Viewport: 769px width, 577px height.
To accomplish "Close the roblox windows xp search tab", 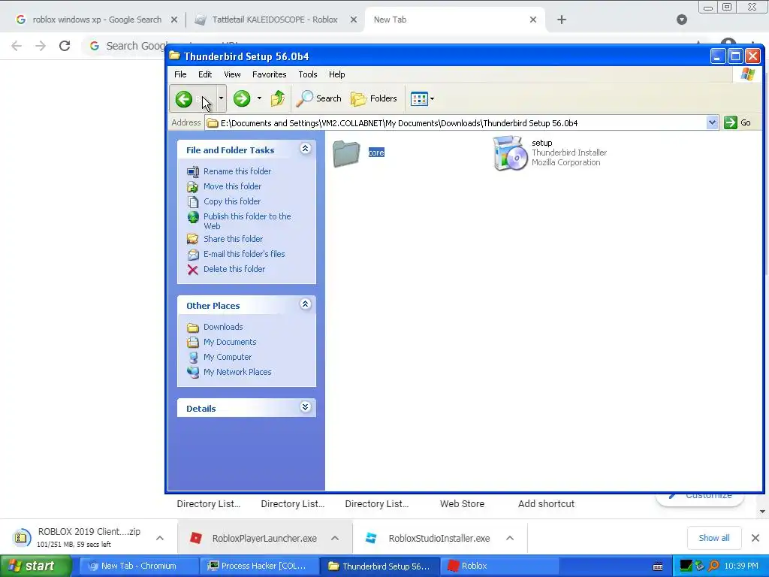I will 174,20.
